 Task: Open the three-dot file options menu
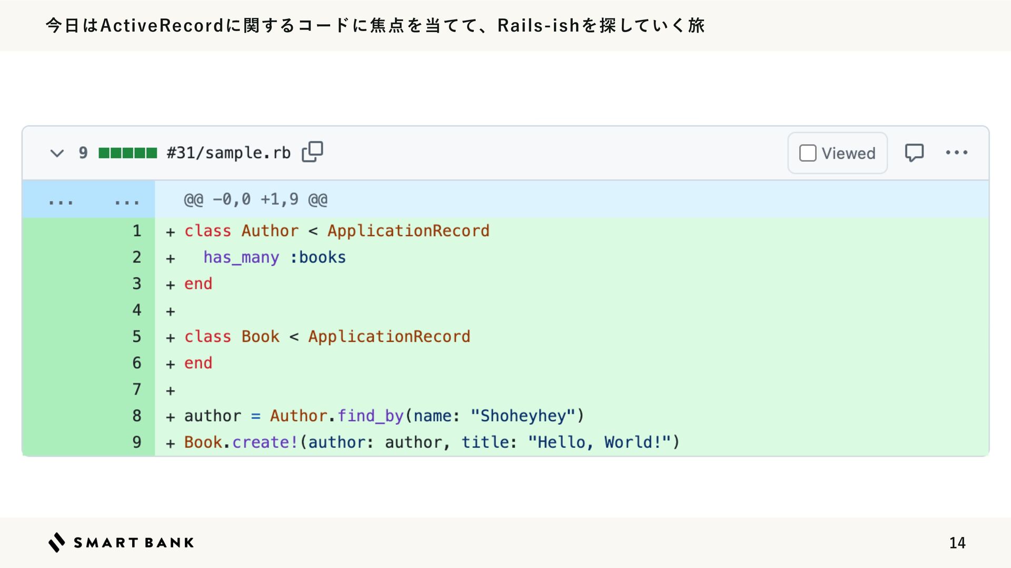(956, 153)
